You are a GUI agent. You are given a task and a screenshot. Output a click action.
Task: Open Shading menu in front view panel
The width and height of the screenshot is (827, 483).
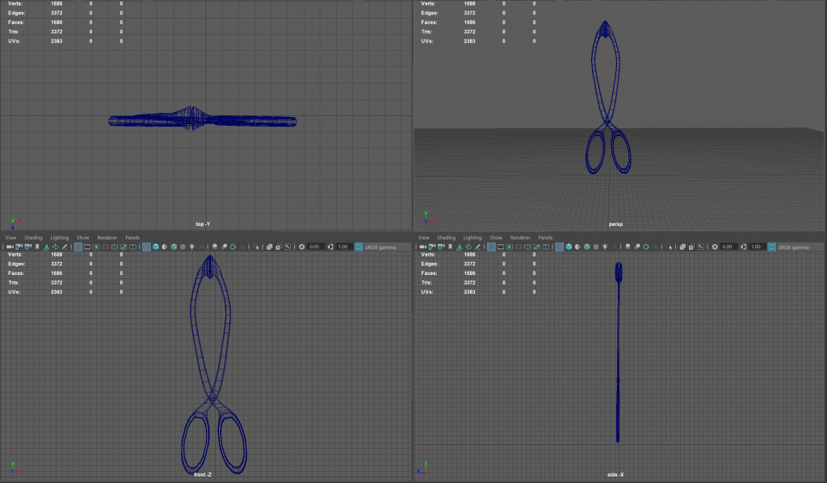pos(33,238)
